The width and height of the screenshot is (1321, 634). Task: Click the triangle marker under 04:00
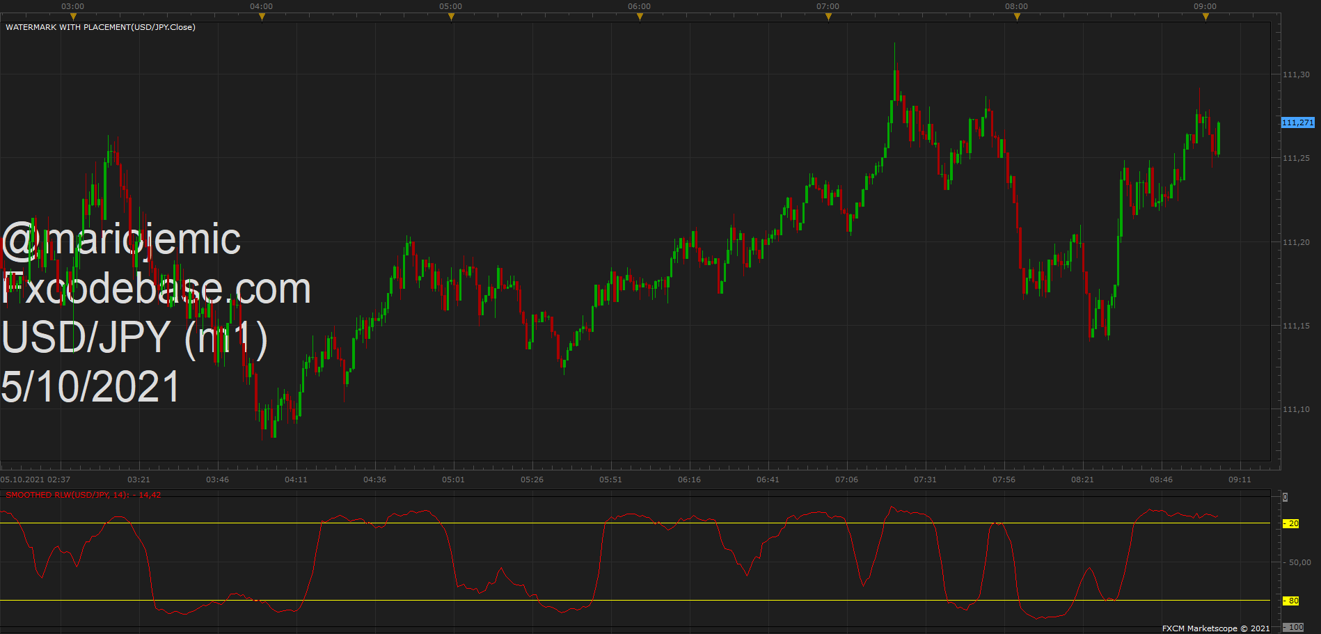pyautogui.click(x=262, y=17)
